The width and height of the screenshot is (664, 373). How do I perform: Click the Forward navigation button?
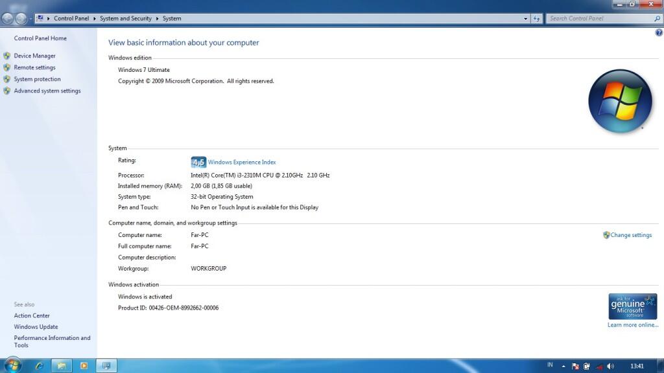click(x=21, y=19)
